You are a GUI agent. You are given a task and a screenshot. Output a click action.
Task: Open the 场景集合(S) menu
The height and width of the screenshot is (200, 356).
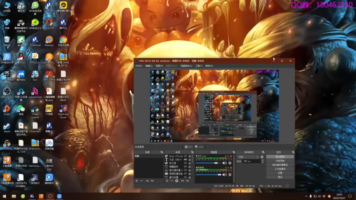pyautogui.click(x=186, y=66)
